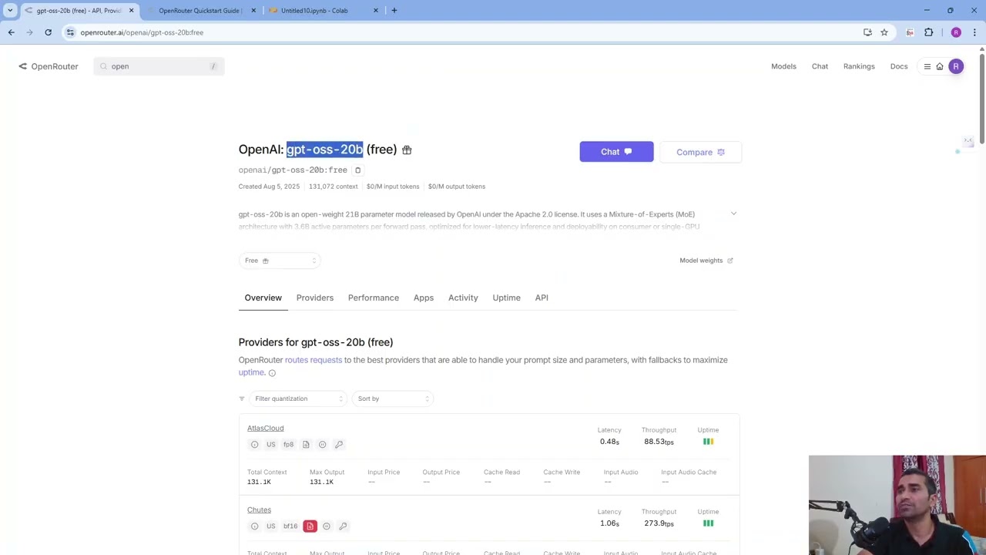This screenshot has width=986, height=555.
Task: Switch to the Performance tab
Action: coord(374,298)
